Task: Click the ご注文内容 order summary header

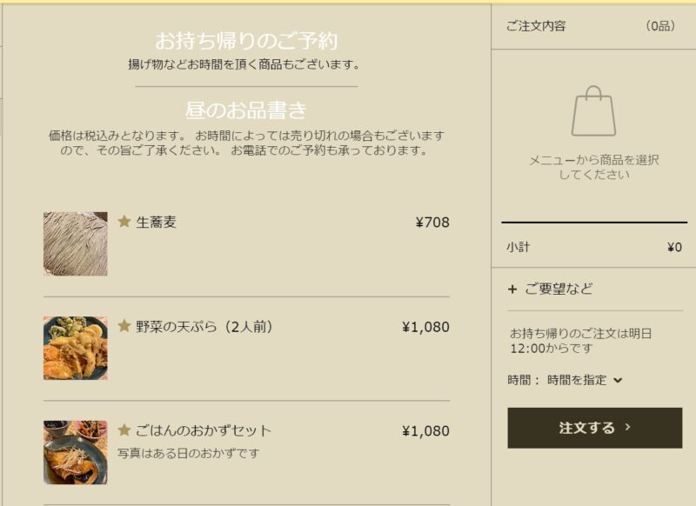Action: click(x=536, y=26)
